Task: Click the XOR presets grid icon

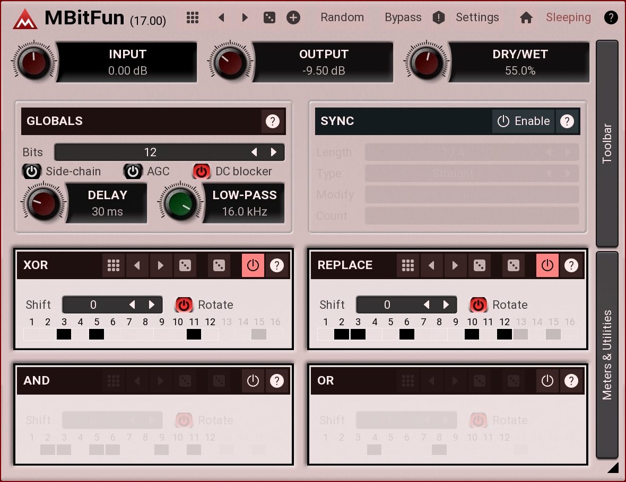Action: (x=114, y=265)
